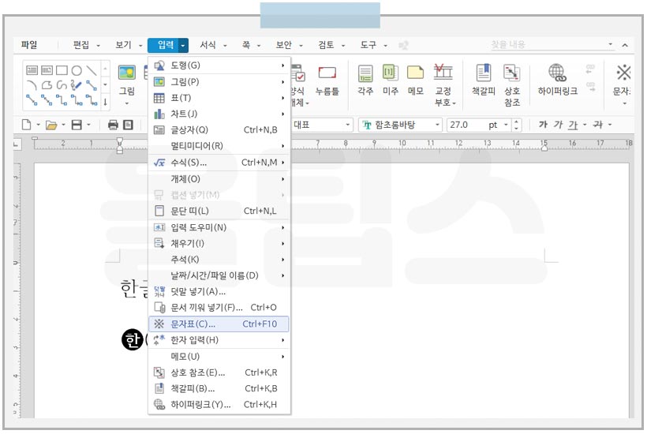Select the straight line shape tool

[92, 70]
